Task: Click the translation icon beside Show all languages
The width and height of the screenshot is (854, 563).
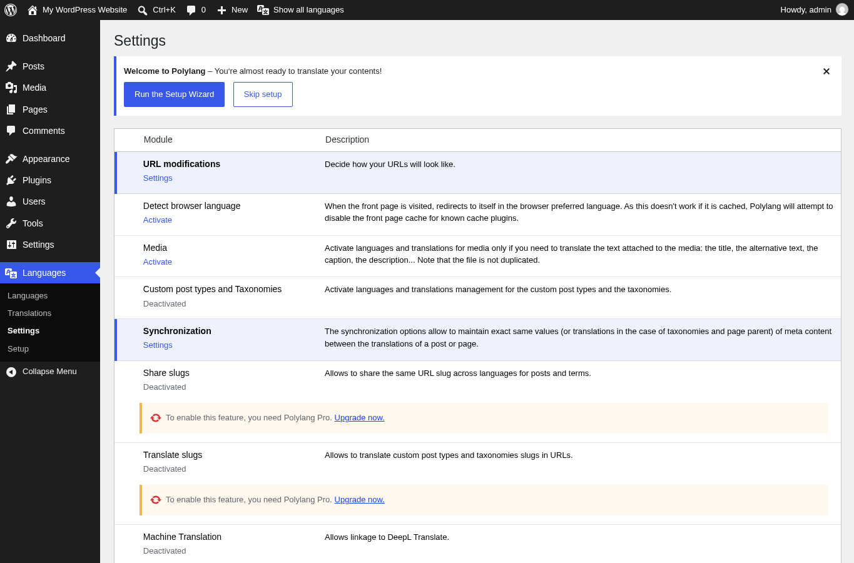Action: click(263, 10)
